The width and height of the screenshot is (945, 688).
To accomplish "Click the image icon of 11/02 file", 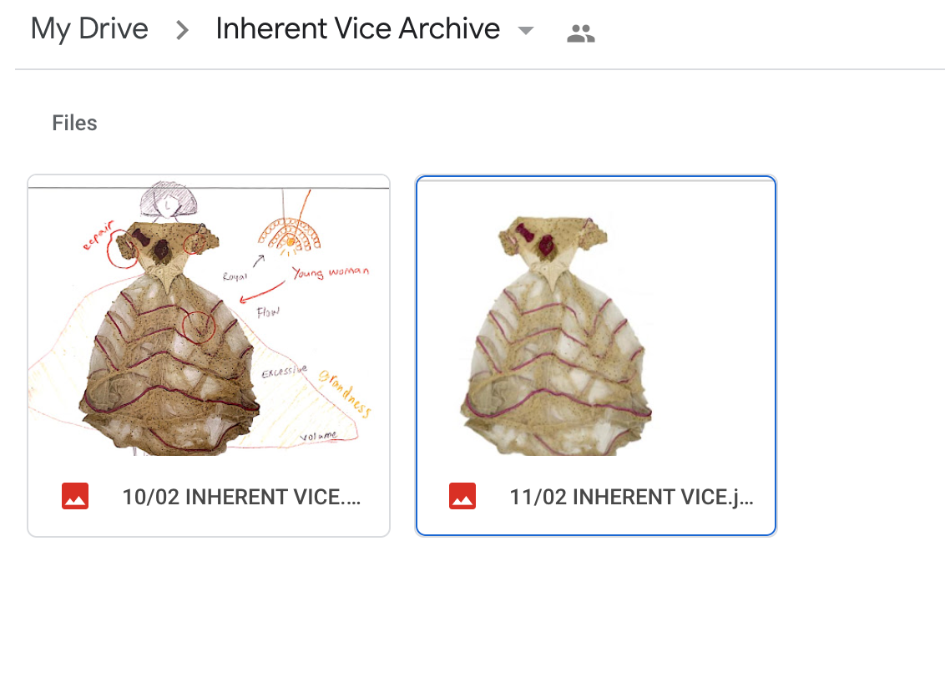I will pyautogui.click(x=462, y=496).
